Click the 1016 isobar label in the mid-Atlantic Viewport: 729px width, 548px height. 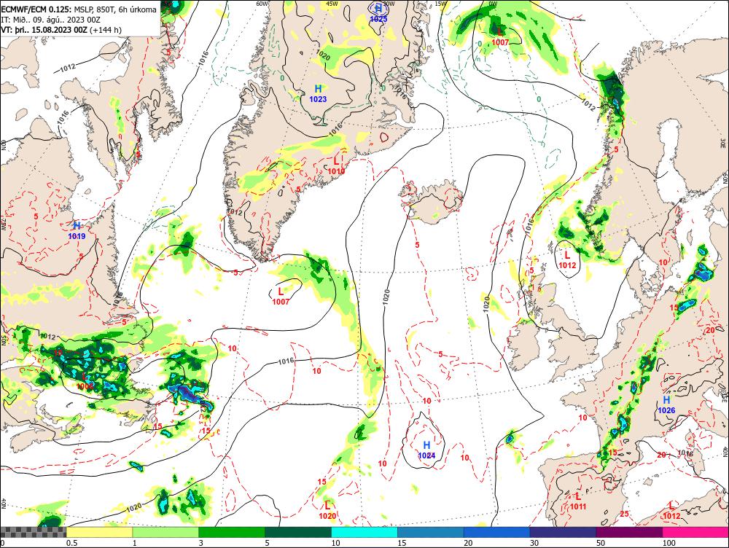286,361
